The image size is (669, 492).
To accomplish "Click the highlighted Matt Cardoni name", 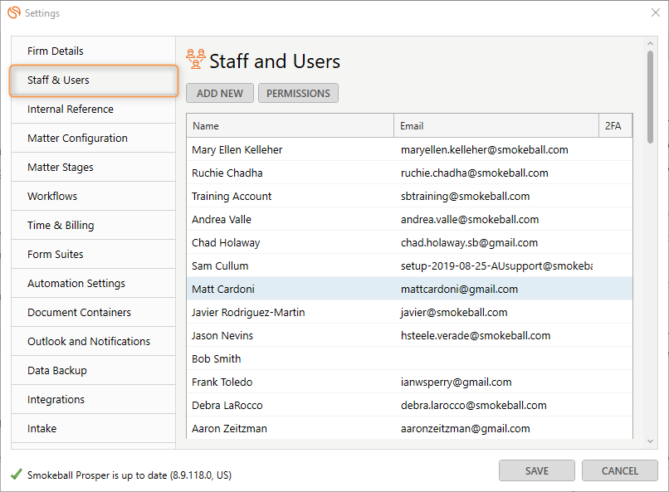I will (x=223, y=289).
